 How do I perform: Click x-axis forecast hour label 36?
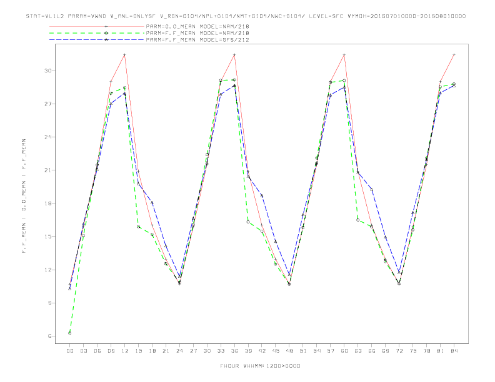pos(234,351)
